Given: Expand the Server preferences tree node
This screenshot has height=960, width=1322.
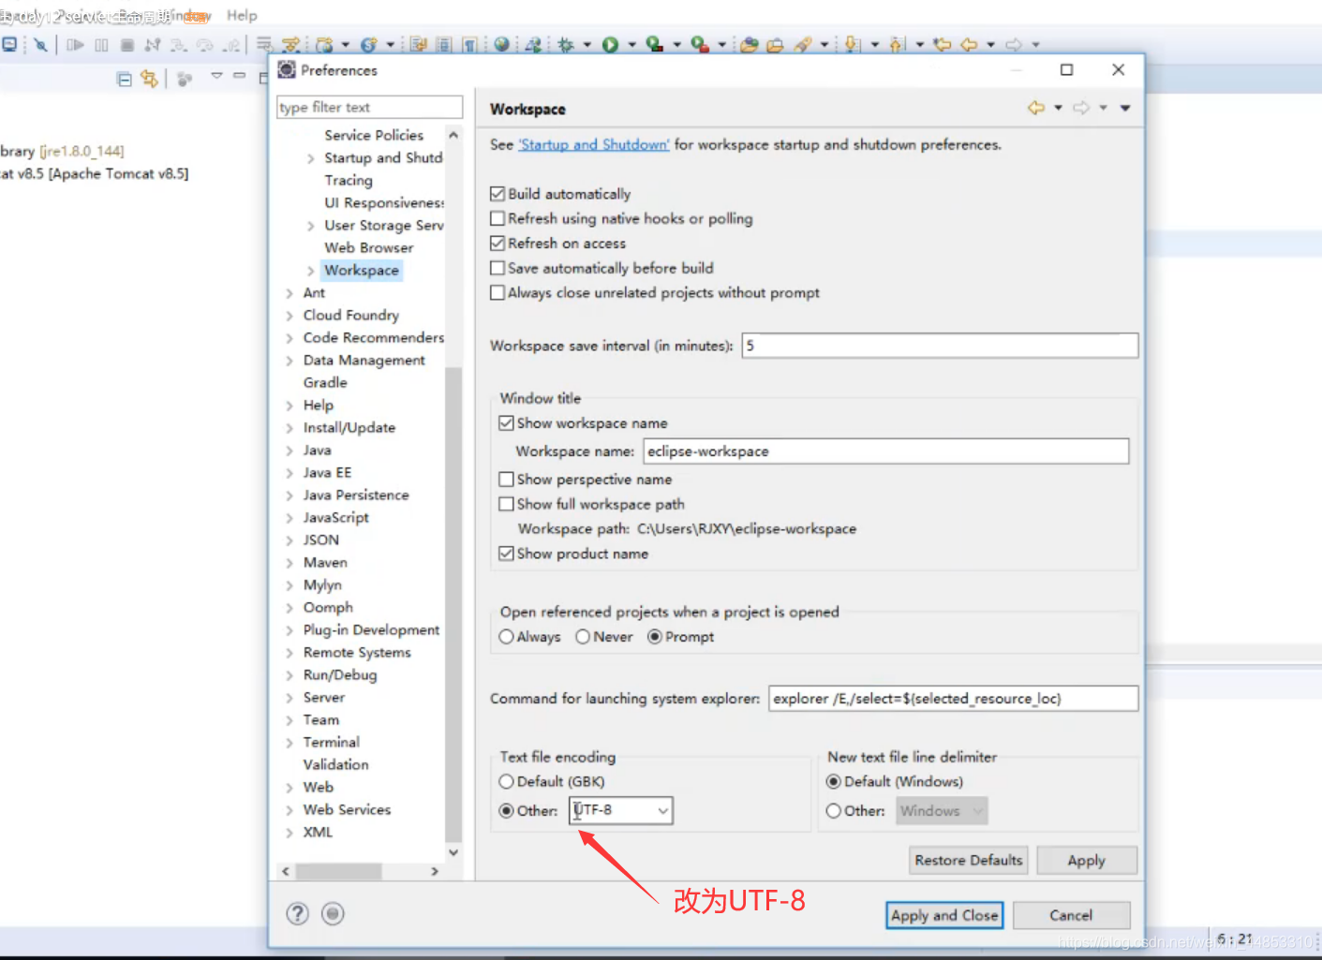Looking at the screenshot, I should point(290,698).
